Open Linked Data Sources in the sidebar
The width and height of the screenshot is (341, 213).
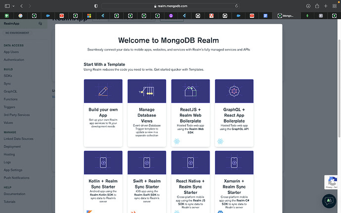pyautogui.click(x=20, y=139)
